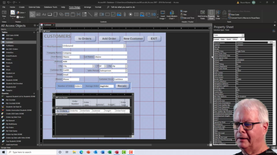Image resolution: width=277 pixels, height=155 pixels.
Task: Click the Company text box on form
Action: (95, 53)
